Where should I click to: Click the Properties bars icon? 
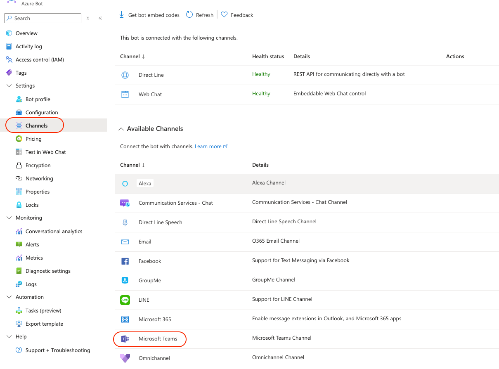[19, 192]
